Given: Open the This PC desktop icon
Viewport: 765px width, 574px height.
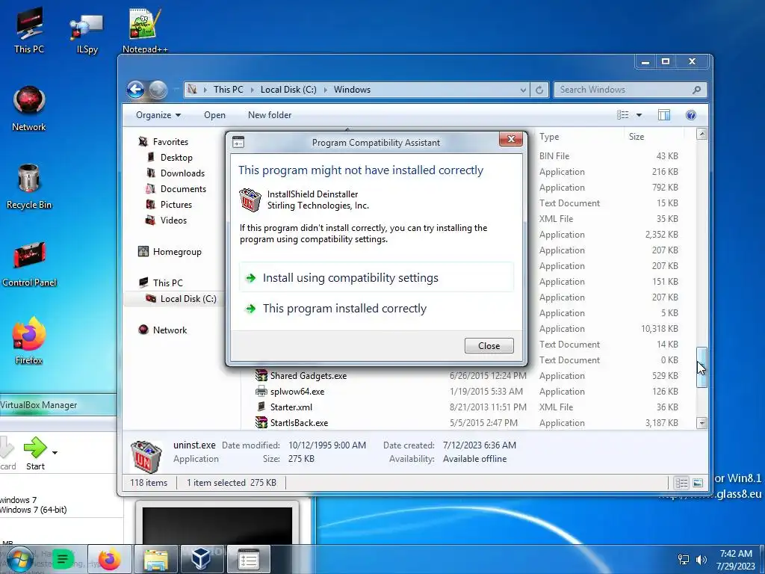Looking at the screenshot, I should pyautogui.click(x=29, y=30).
